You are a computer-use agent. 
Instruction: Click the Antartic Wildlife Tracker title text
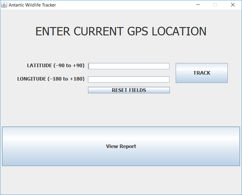pyautogui.click(x=32, y=5)
